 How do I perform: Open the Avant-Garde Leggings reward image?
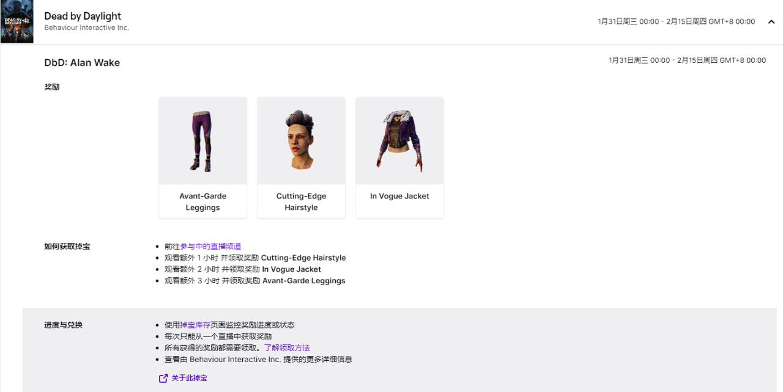pyautogui.click(x=202, y=141)
